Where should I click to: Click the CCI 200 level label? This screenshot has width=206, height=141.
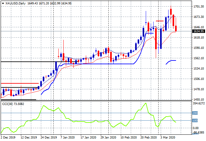(x=195, y=113)
